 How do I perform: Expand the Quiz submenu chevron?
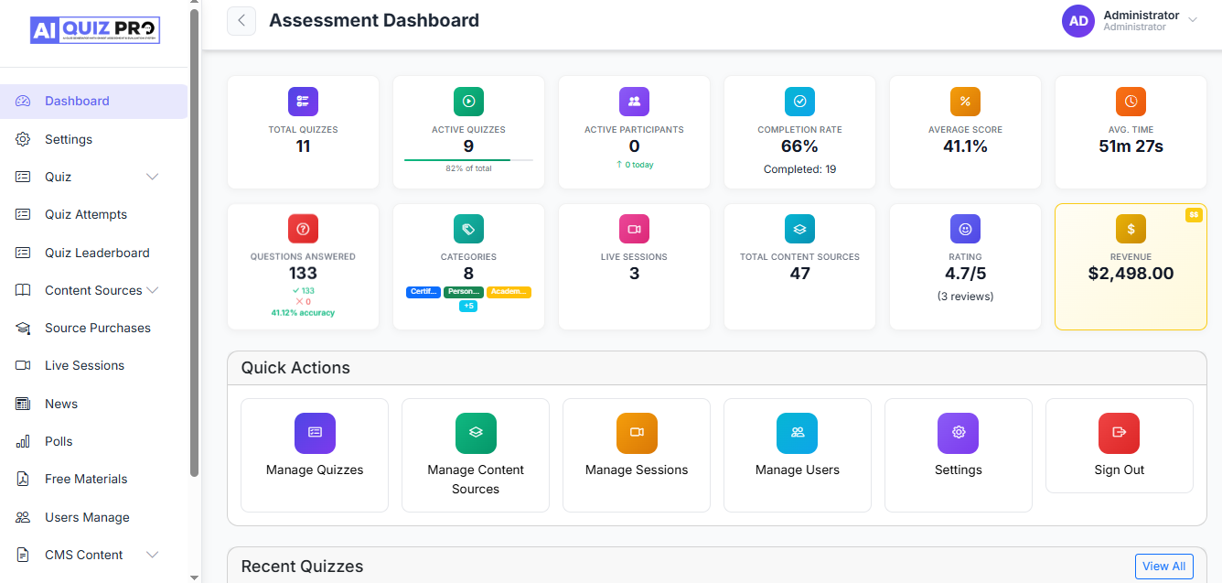pos(153,177)
